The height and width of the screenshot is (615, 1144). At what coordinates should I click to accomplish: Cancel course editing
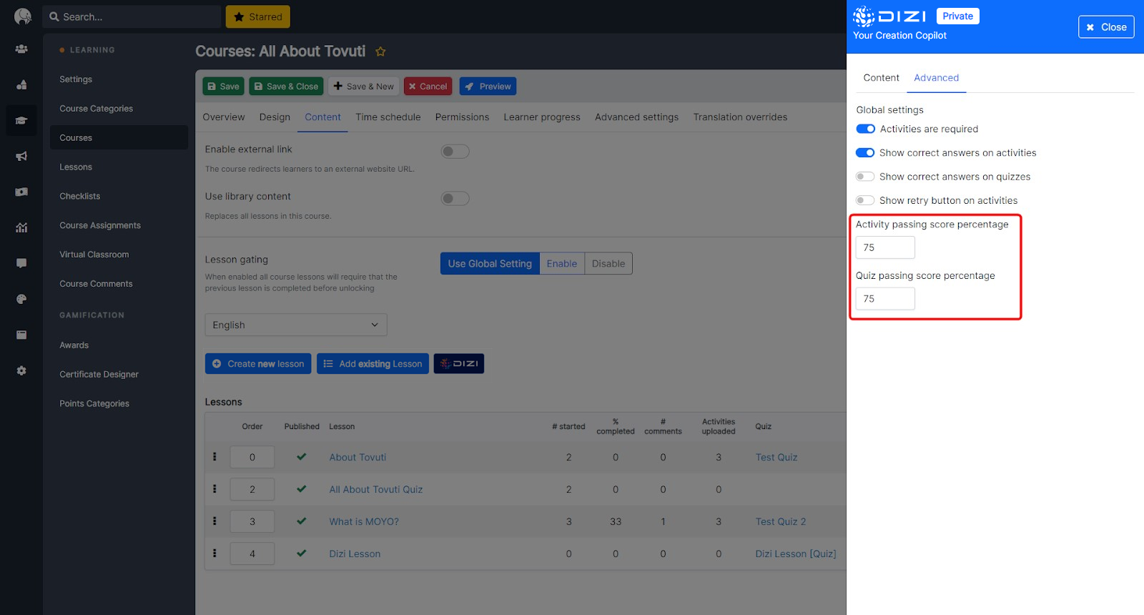pos(428,87)
